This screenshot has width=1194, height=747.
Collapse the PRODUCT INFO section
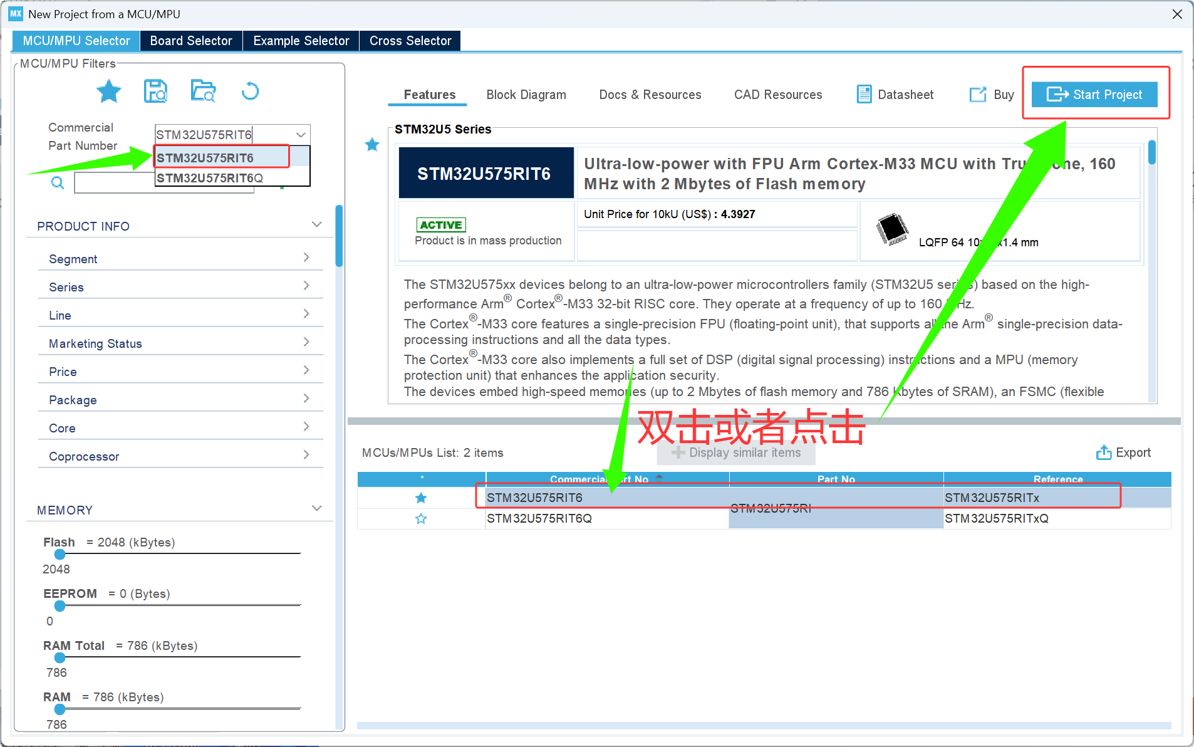[316, 225]
